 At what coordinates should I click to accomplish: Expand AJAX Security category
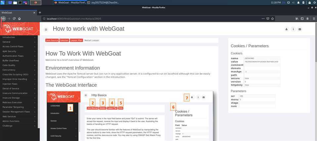coord(19,51)
